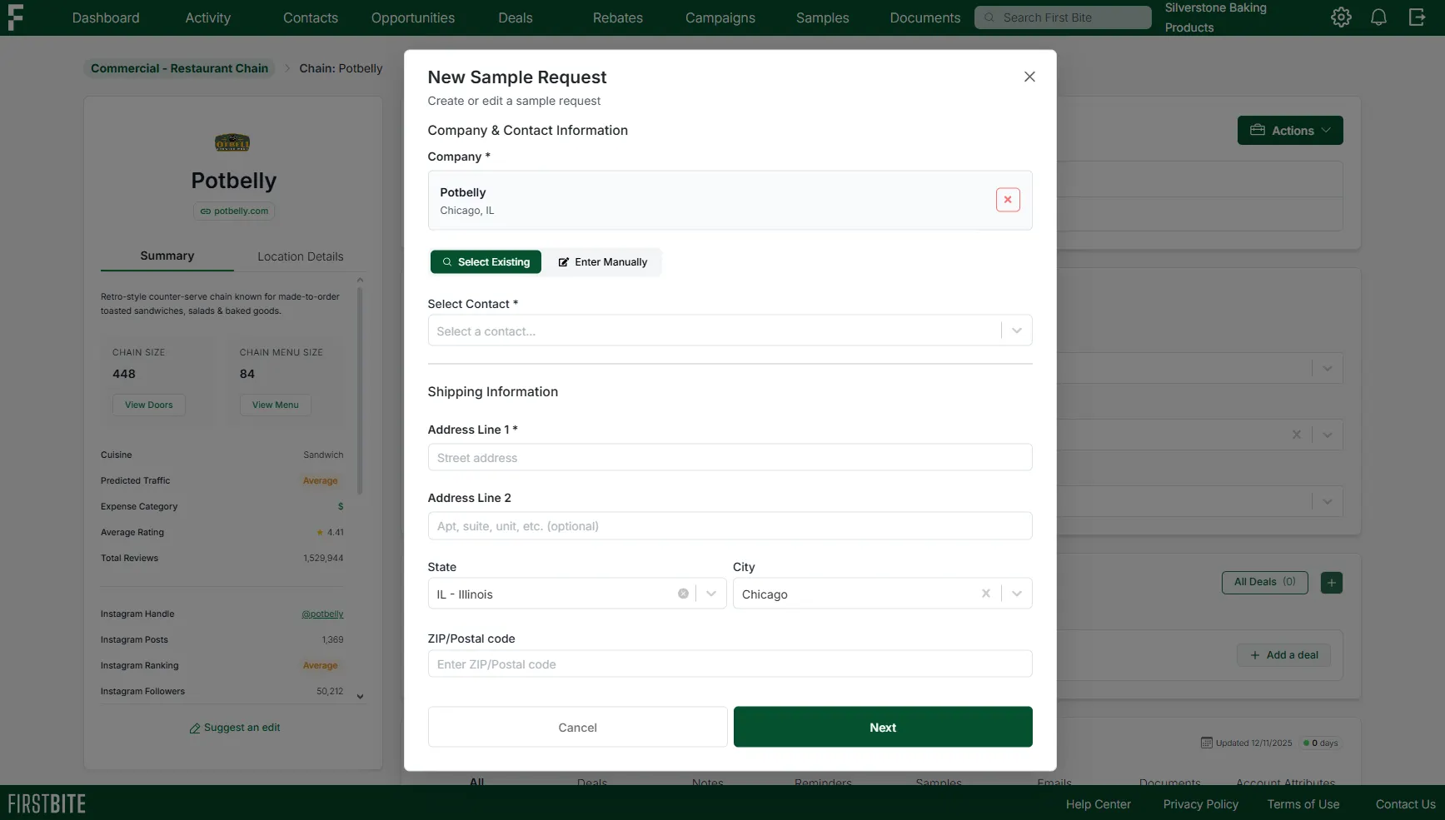Click the FirstBite logo icon
This screenshot has height=820, width=1445.
[x=16, y=17]
